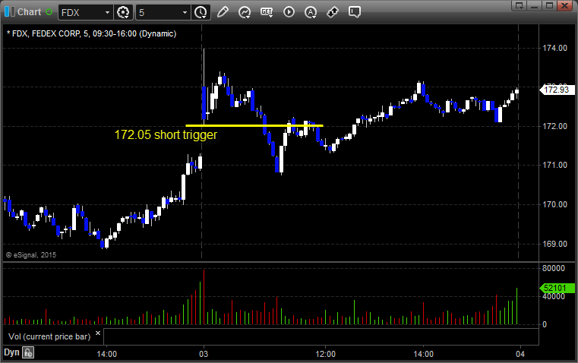Click the 169.00 price axis label
Viewport: 578px width, 363px height.
tap(554, 244)
